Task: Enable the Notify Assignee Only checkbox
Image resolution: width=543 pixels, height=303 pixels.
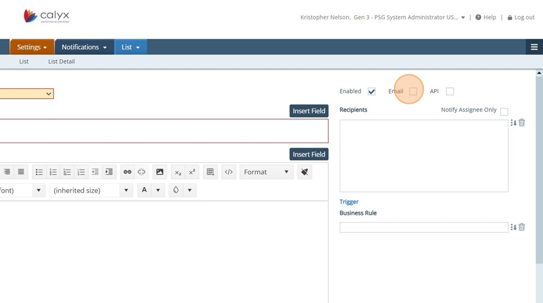Action: 504,112
